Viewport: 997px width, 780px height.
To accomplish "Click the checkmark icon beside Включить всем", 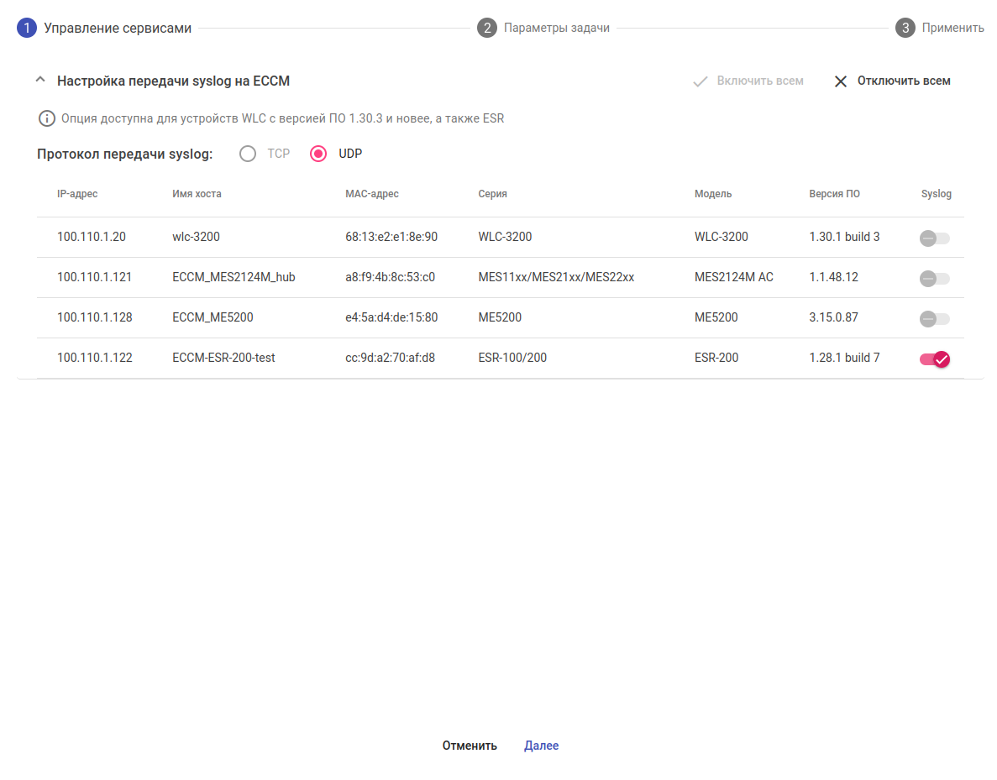I will pos(700,81).
